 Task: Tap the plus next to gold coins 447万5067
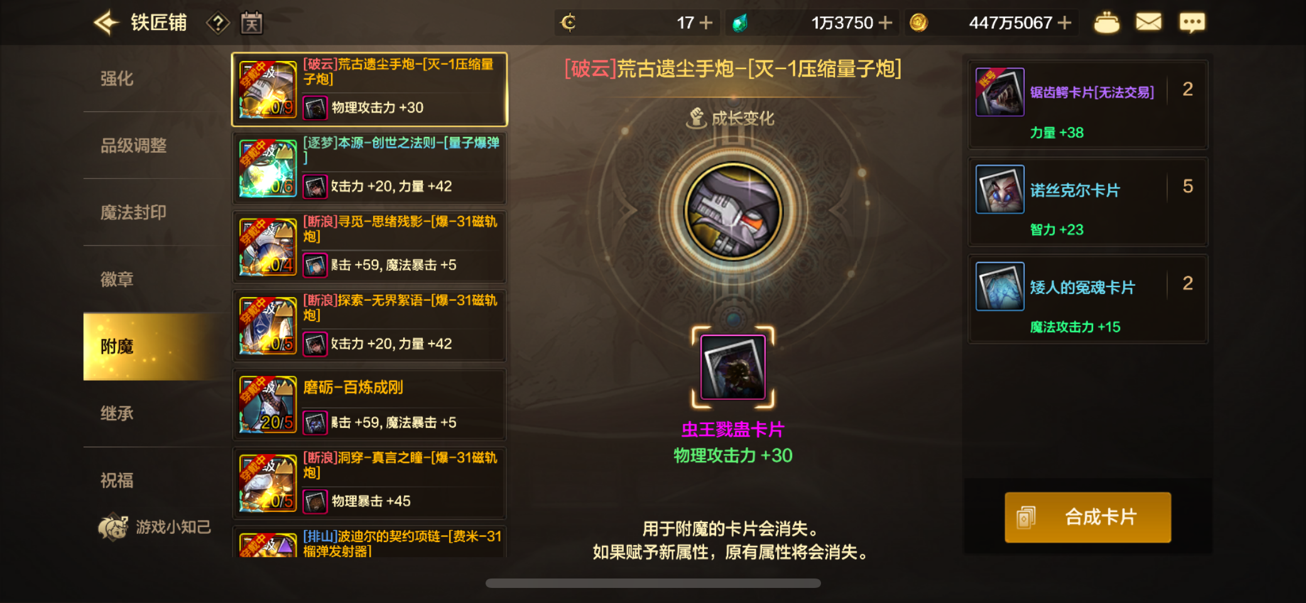pos(1064,23)
